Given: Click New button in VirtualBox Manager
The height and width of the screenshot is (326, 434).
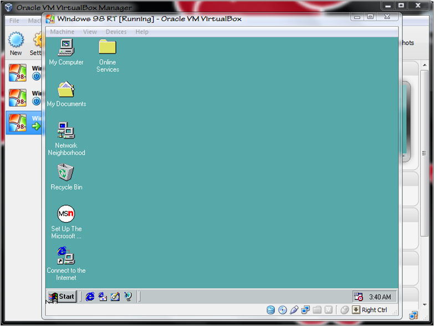Looking at the screenshot, I should [16, 44].
